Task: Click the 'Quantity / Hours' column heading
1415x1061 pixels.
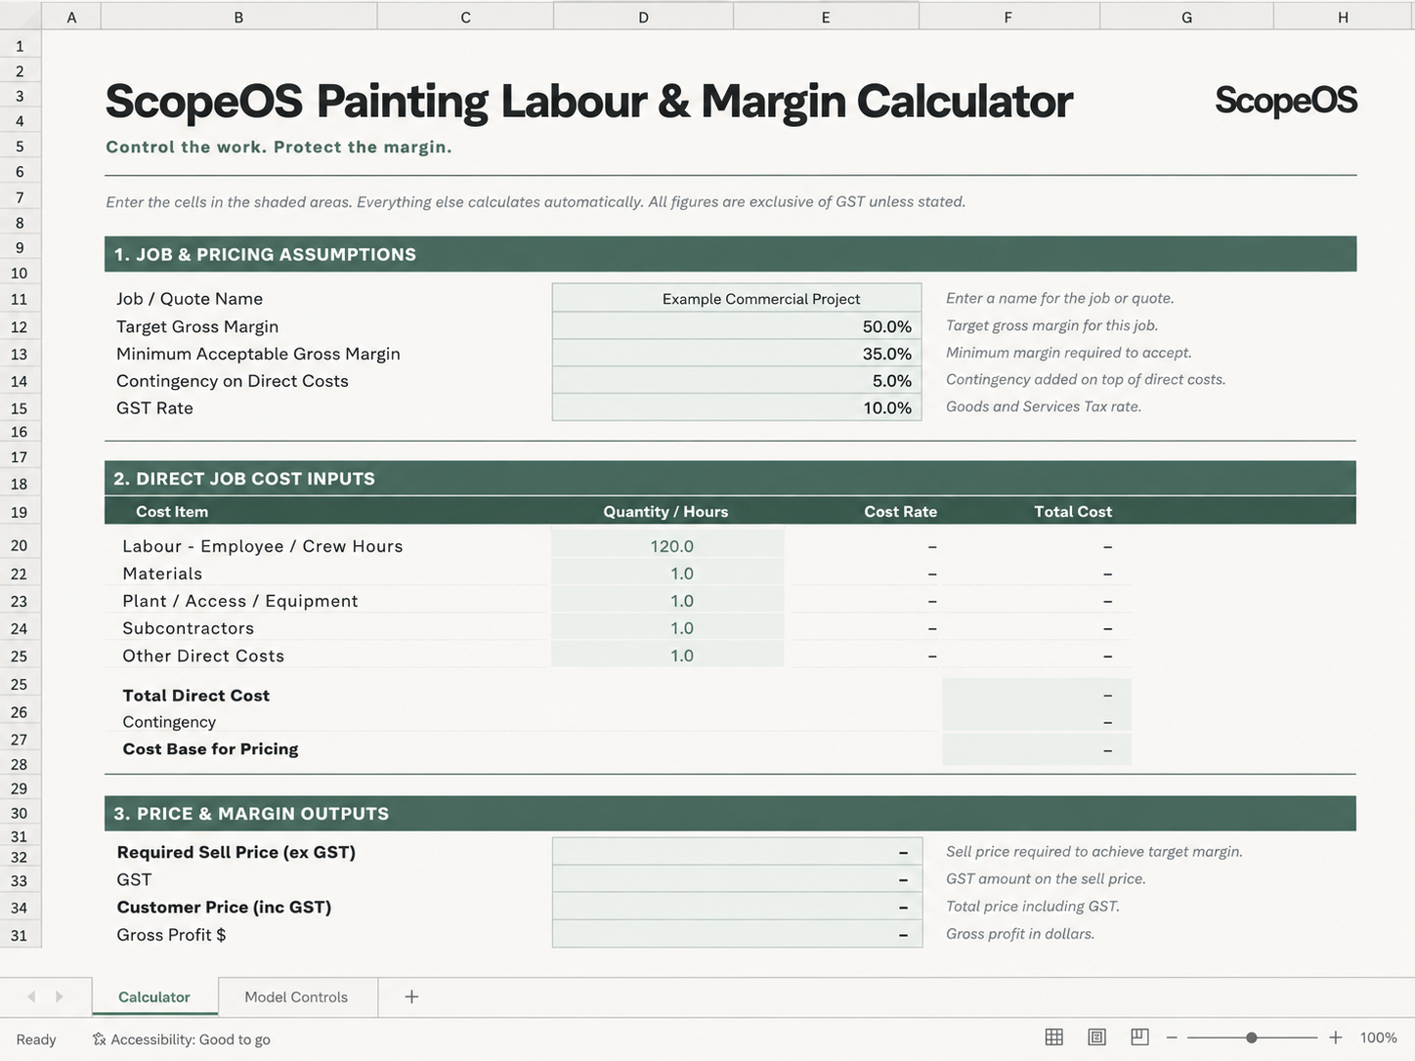Action: [x=665, y=512]
